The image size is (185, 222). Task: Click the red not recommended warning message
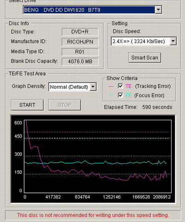click(93, 215)
